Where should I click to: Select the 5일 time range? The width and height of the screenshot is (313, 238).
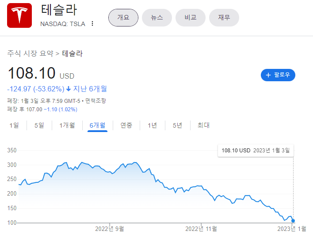39,125
